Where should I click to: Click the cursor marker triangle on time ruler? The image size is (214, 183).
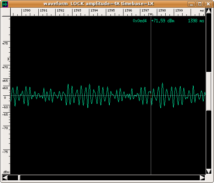tap(151, 14)
